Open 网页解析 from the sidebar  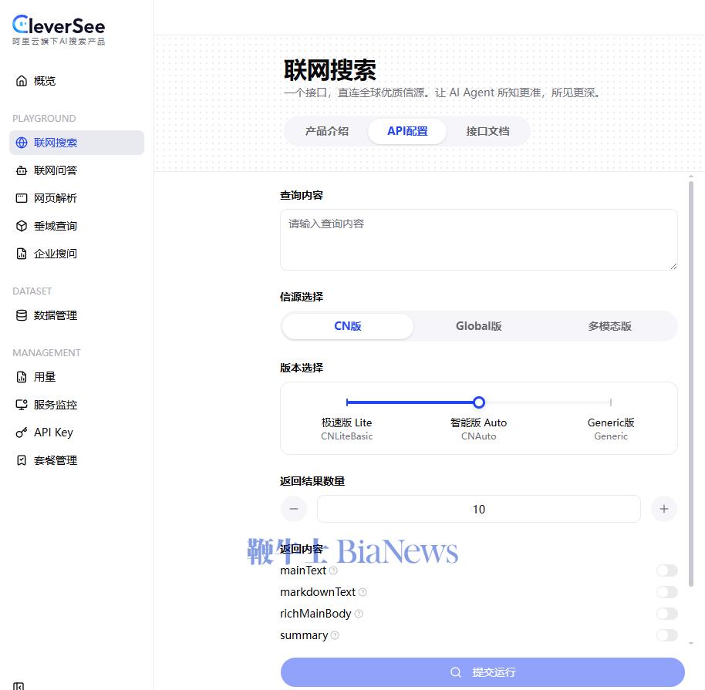point(76,198)
